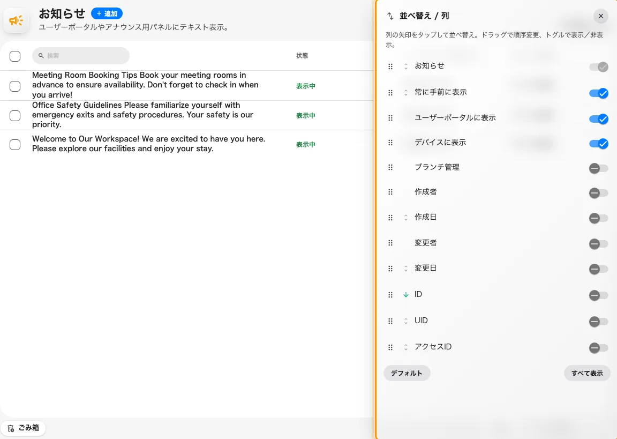Image resolution: width=617 pixels, height=439 pixels.
Task: Sort by アクセスID using its arrows
Action: click(405, 347)
